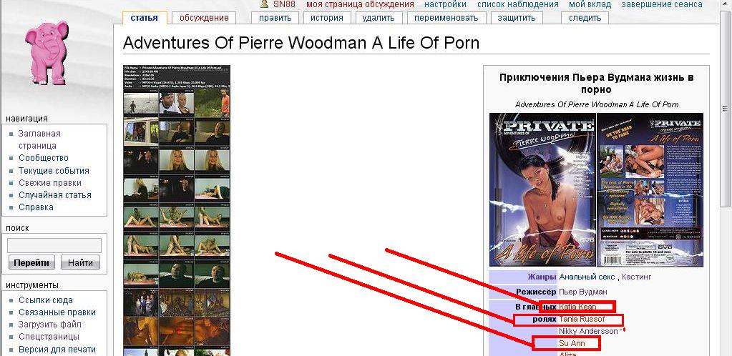Viewport: 732px width, 356px height.
Task: Click Загрузить файл in the tools list
Action: tap(50, 325)
